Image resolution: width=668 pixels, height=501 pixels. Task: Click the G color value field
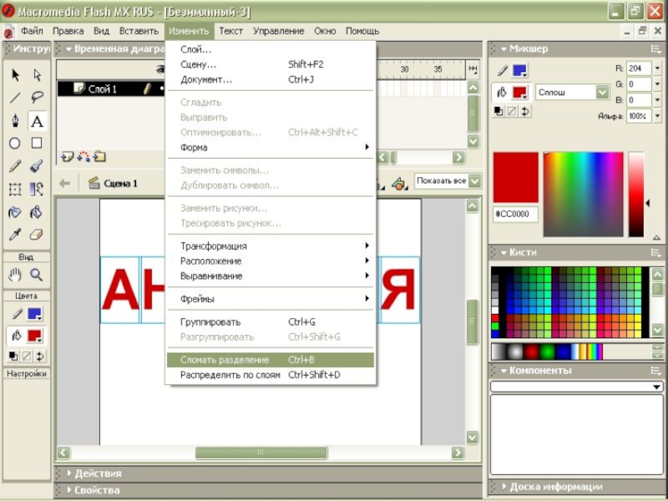tap(639, 84)
